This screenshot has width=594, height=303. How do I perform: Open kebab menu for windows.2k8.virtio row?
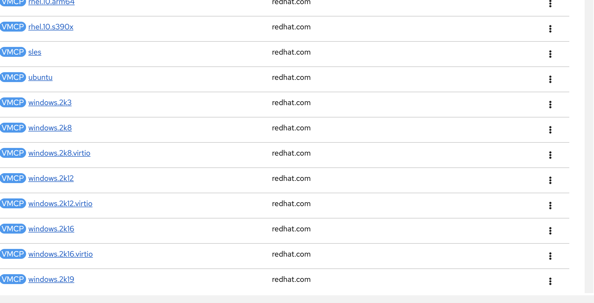click(x=550, y=155)
